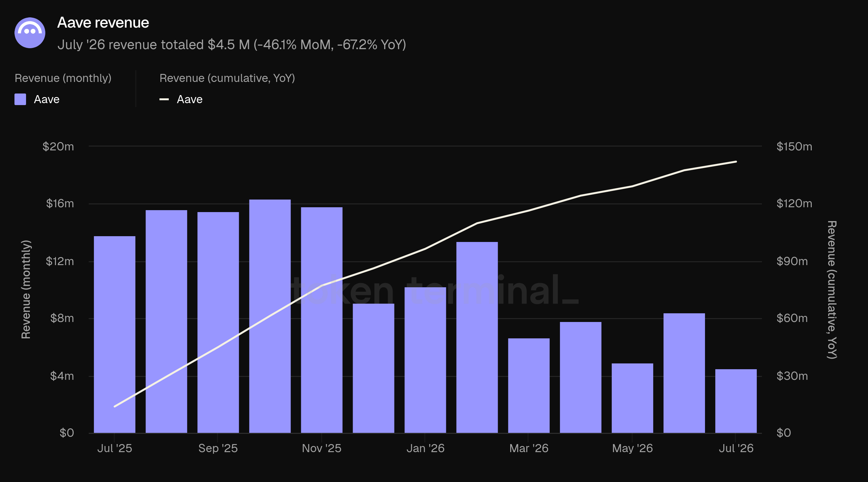Viewport: 868px width, 482px height.
Task: Click the bar between Nov '25 and Jan '26
Action: (374, 368)
